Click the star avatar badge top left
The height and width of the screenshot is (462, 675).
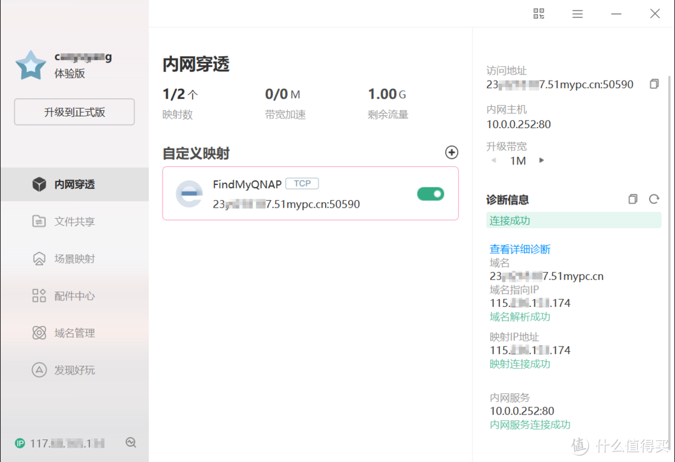[x=30, y=64]
